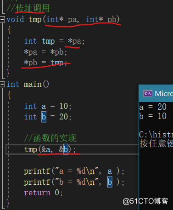Click the comment '//传址调用'
Image resolution: width=173 pixels, height=210 pixels.
28,8
